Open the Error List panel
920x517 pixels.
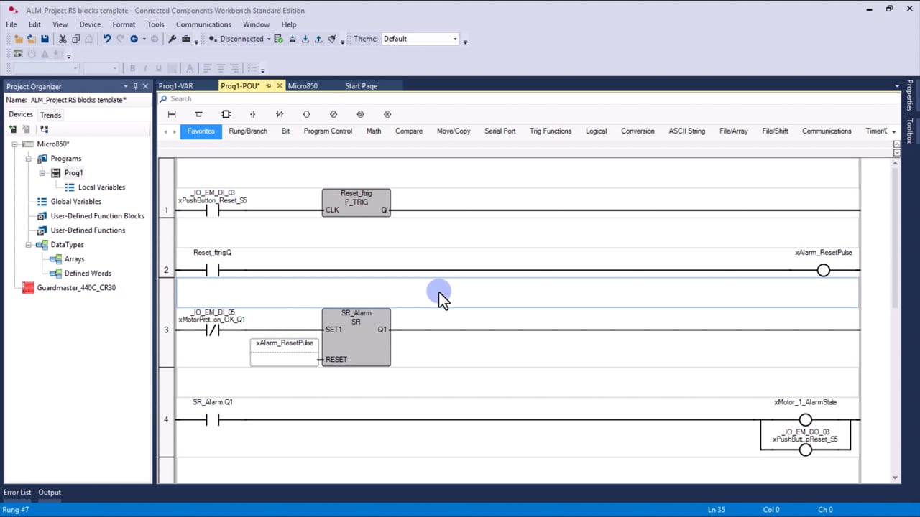click(x=17, y=493)
